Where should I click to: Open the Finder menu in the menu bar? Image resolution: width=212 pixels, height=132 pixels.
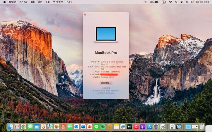(12, 2)
